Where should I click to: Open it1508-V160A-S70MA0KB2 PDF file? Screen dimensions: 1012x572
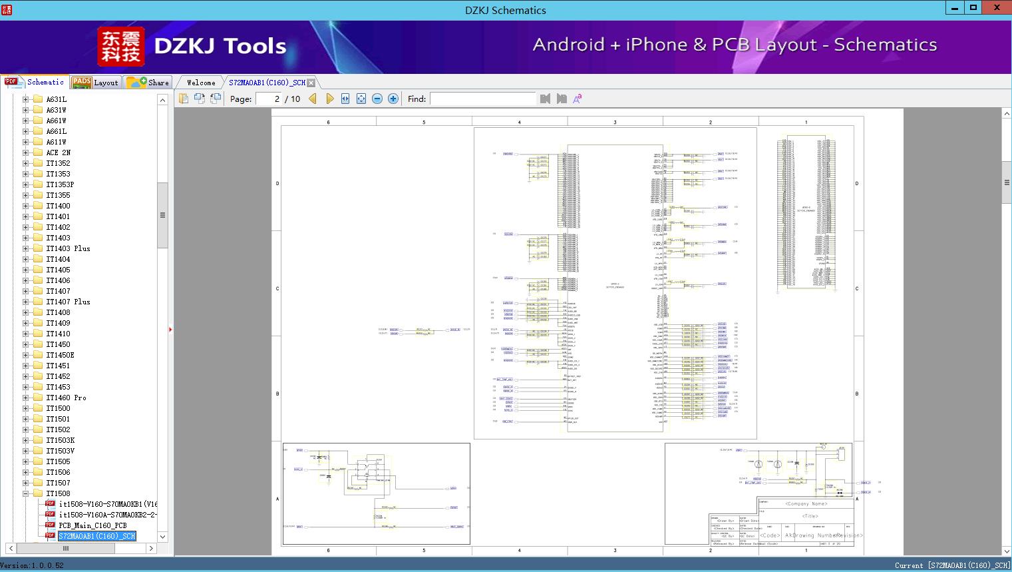coord(108,515)
